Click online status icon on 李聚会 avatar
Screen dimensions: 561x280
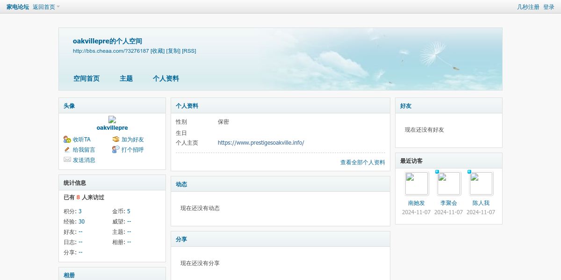pos(437,172)
